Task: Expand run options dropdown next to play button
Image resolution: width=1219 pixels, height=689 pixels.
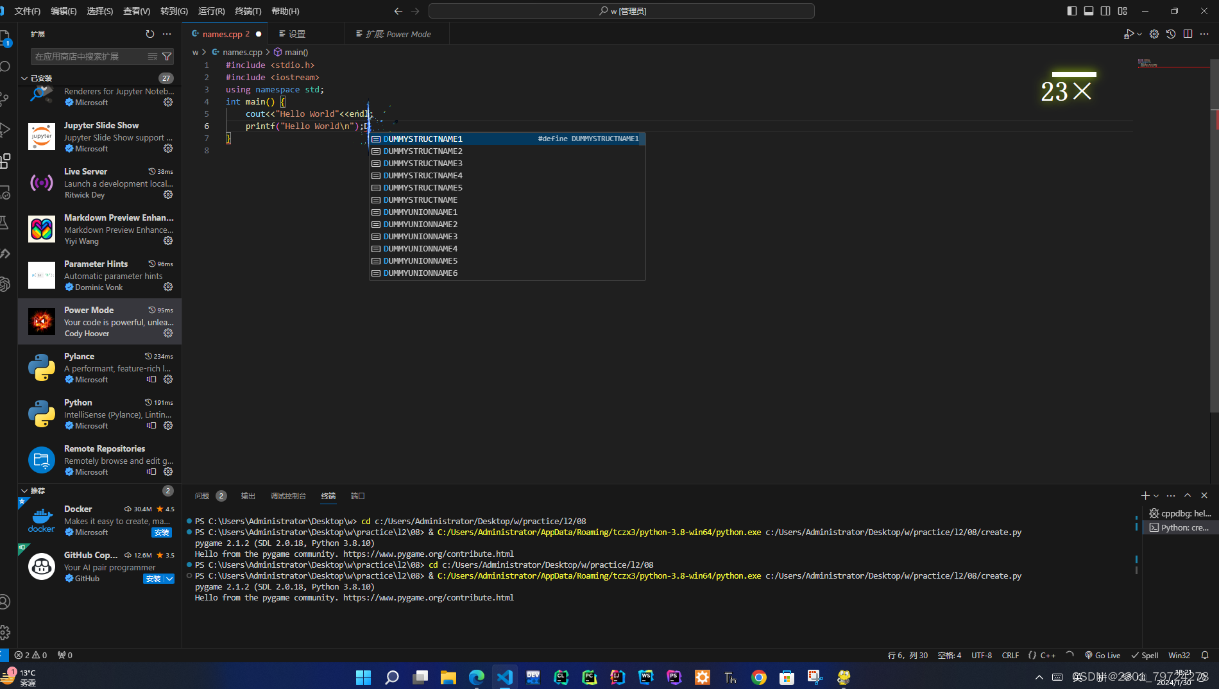Action: [1139, 34]
